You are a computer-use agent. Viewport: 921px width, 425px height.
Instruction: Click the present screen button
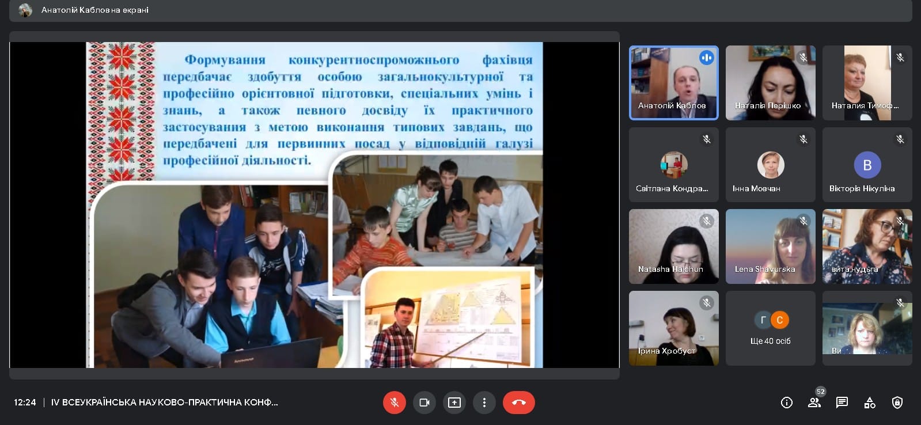(454, 403)
